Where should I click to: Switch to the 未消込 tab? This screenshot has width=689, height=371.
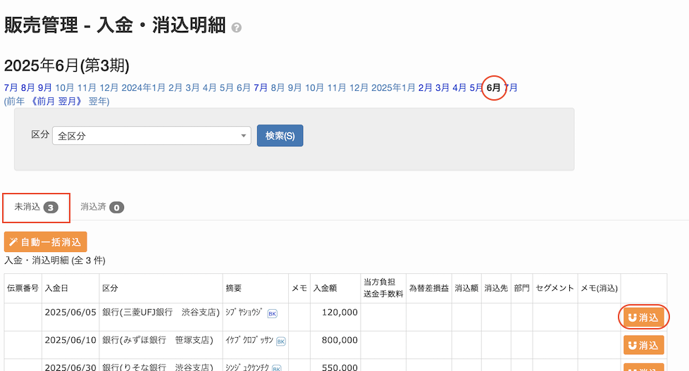tap(36, 207)
